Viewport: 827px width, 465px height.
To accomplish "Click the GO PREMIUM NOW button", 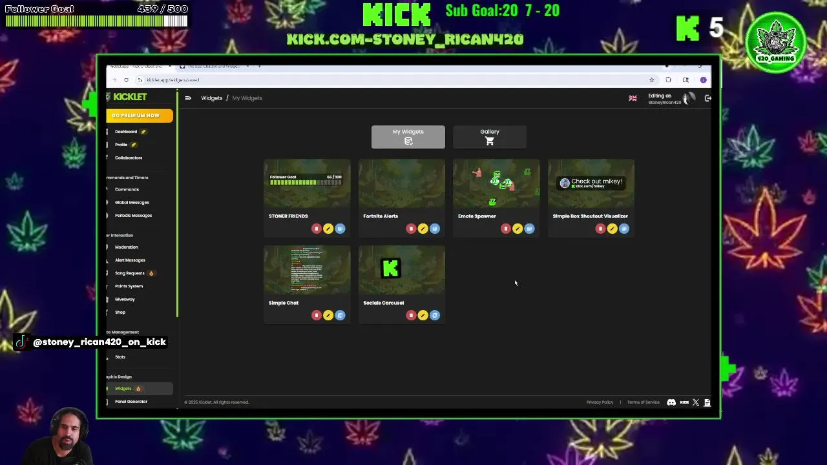I will pyautogui.click(x=140, y=116).
